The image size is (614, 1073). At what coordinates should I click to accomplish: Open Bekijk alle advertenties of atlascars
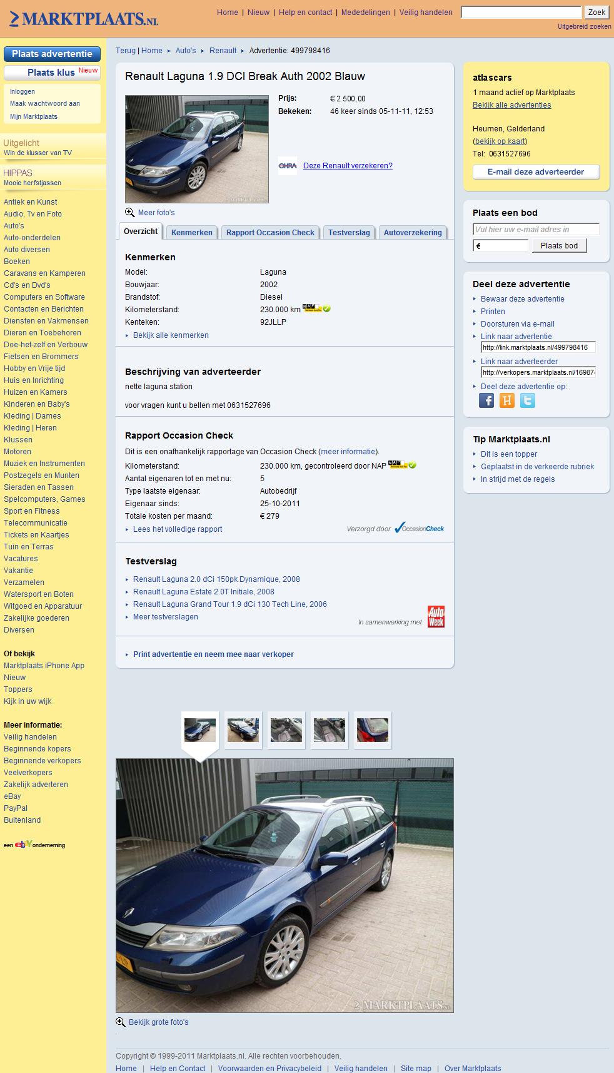tap(512, 105)
